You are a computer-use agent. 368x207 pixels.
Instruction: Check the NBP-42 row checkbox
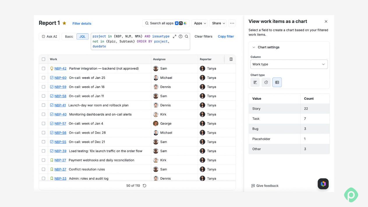point(43,69)
